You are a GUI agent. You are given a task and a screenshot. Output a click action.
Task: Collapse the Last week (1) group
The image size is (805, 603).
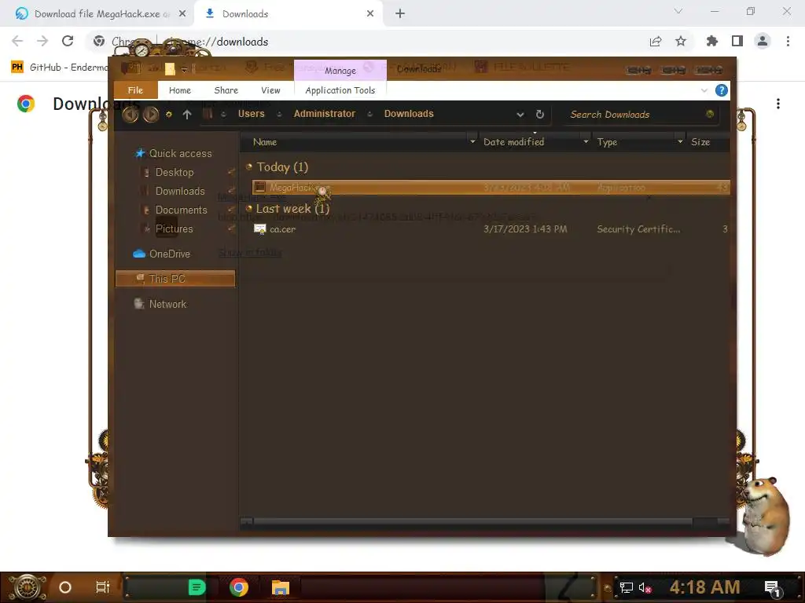click(249, 208)
